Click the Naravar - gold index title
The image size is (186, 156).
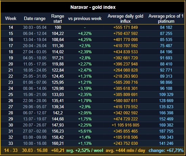click(93, 7)
